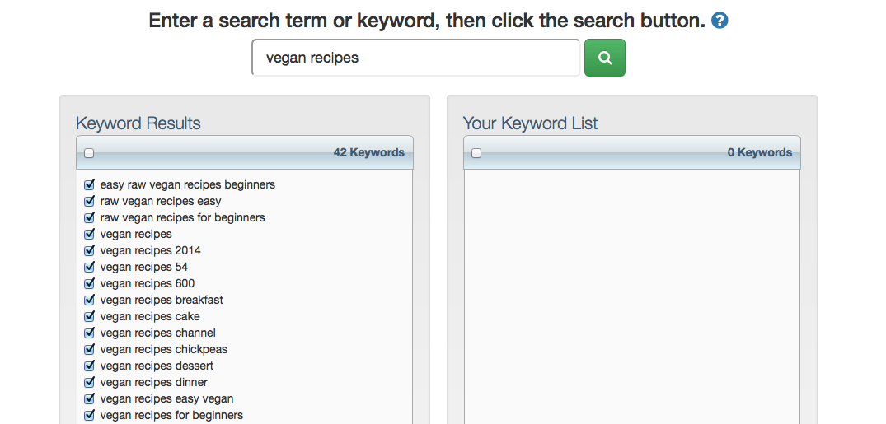Deselect 'vegan recipes easy vegan' keyword
This screenshot has height=424, width=886.
(x=89, y=398)
